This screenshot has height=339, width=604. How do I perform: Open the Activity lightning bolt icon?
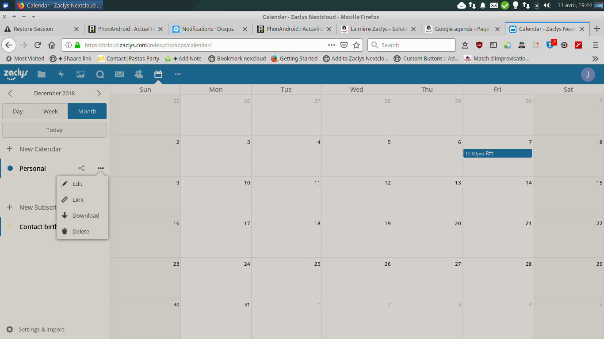click(x=61, y=74)
